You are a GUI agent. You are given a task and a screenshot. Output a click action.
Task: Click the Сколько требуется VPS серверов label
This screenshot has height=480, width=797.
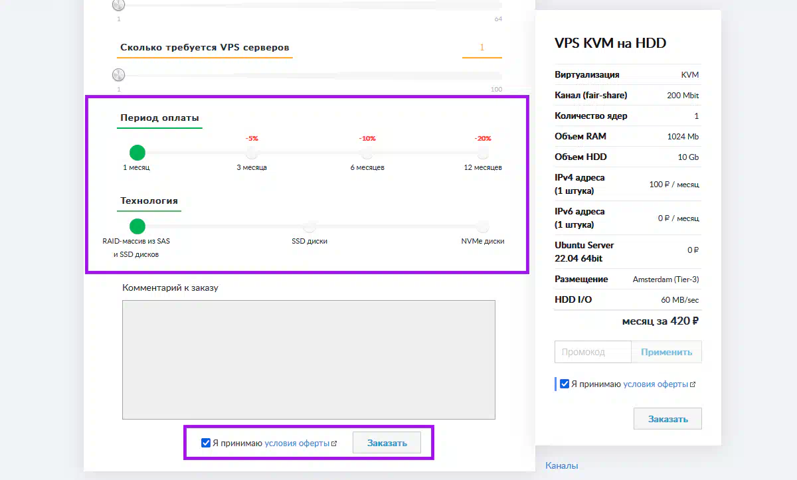(x=205, y=48)
